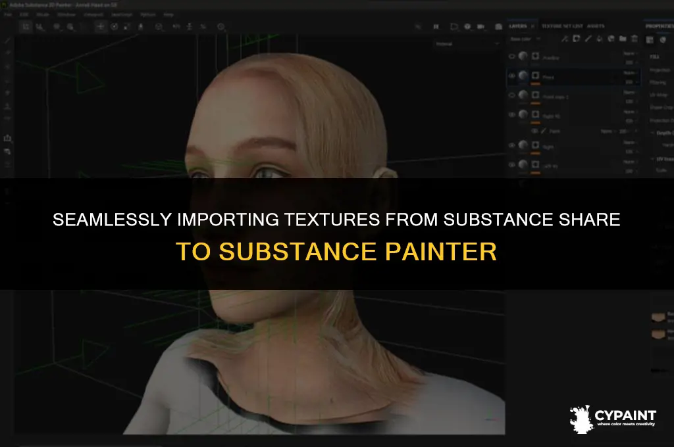The height and width of the screenshot is (447, 674).
Task: Close the Layers panel tab
Action: tap(532, 26)
